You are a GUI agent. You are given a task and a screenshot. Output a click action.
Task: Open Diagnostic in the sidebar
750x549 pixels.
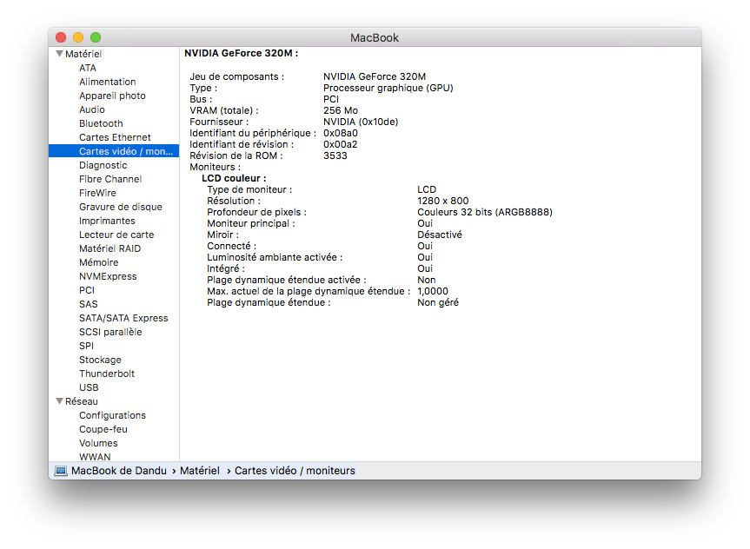pyautogui.click(x=103, y=165)
